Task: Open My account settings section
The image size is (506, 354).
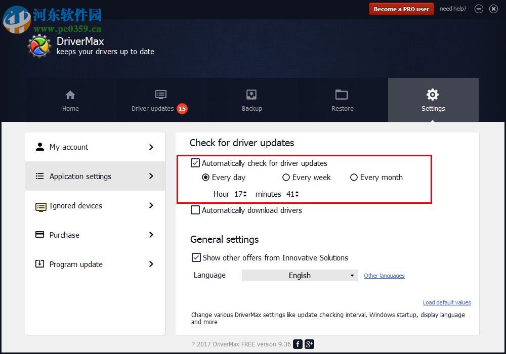Action: pos(95,147)
